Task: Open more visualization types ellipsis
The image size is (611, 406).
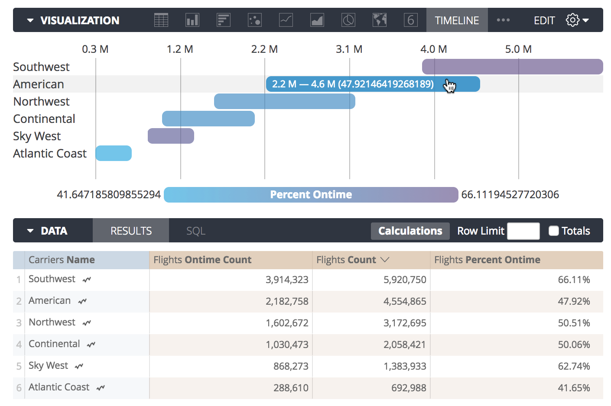Action: click(x=503, y=20)
